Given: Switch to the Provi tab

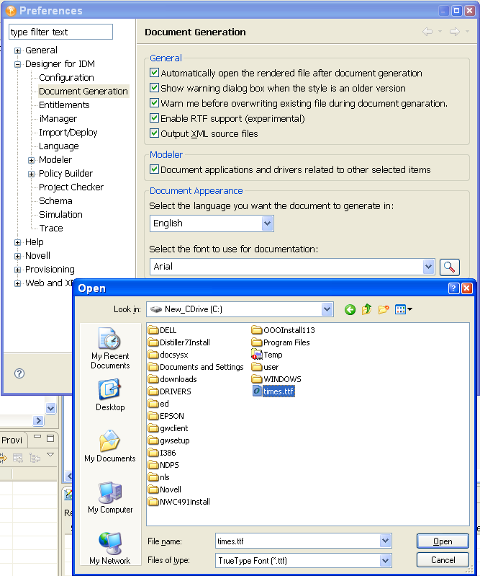Looking at the screenshot, I should pyautogui.click(x=12, y=440).
